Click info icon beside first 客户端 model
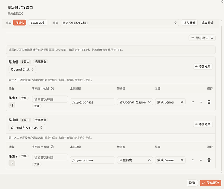The height and width of the screenshot is (189, 224). [x=53, y=88]
